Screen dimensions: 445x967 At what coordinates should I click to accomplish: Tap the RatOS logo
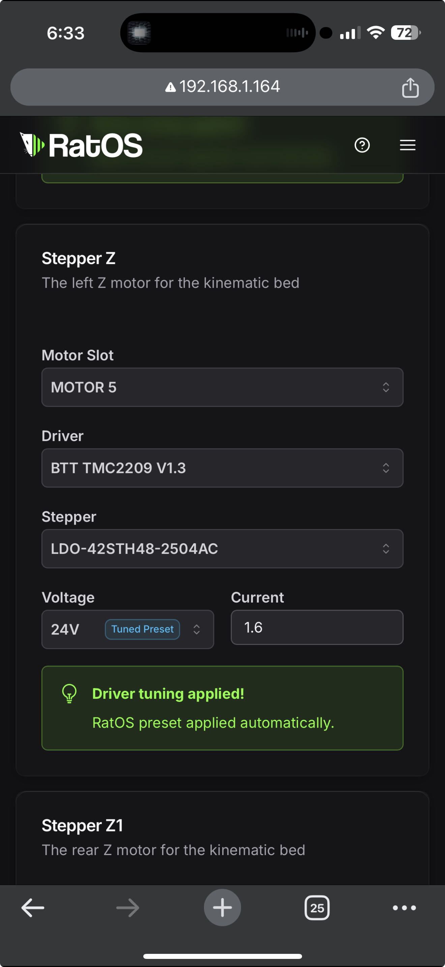pyautogui.click(x=81, y=145)
